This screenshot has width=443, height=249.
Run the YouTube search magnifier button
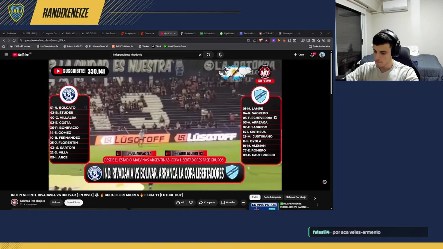point(208,55)
